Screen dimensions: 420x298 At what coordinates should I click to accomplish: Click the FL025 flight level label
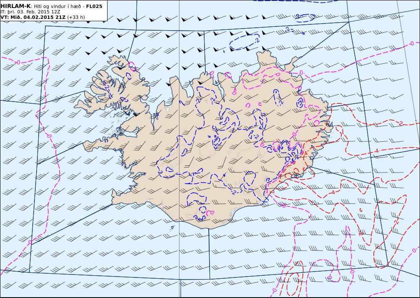(94, 6)
